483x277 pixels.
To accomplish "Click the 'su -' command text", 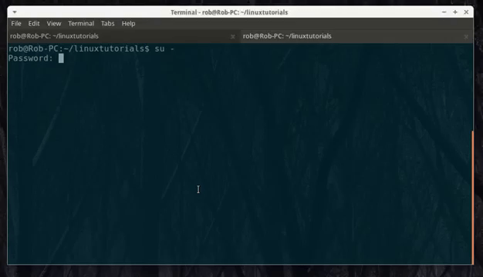I will (x=164, y=48).
